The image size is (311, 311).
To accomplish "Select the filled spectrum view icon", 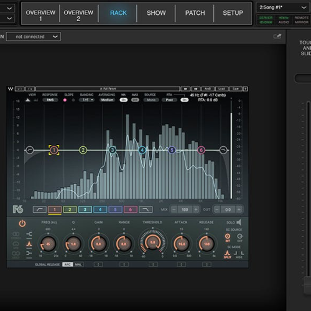I will coord(28,100).
